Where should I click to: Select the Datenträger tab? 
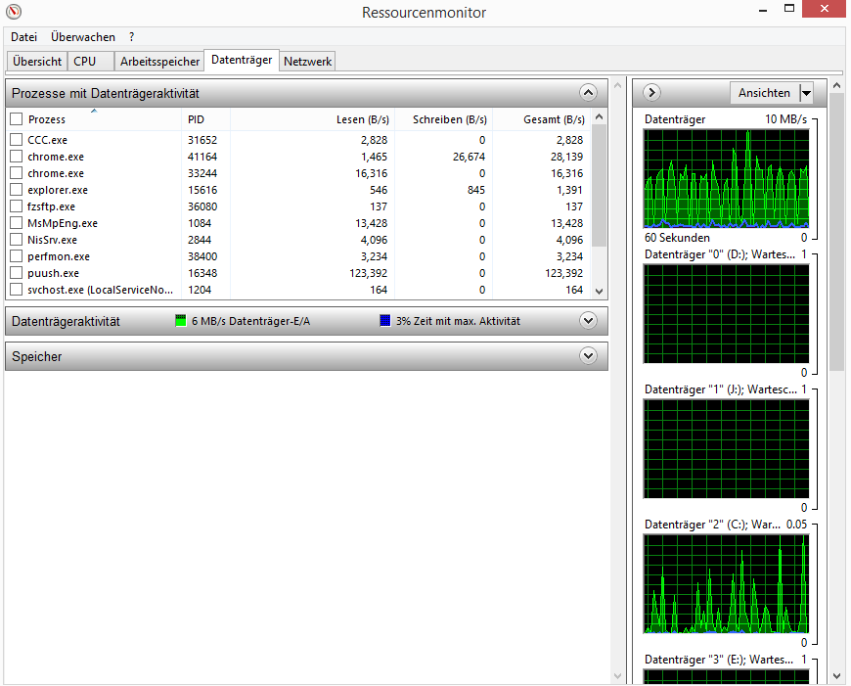pos(242,60)
